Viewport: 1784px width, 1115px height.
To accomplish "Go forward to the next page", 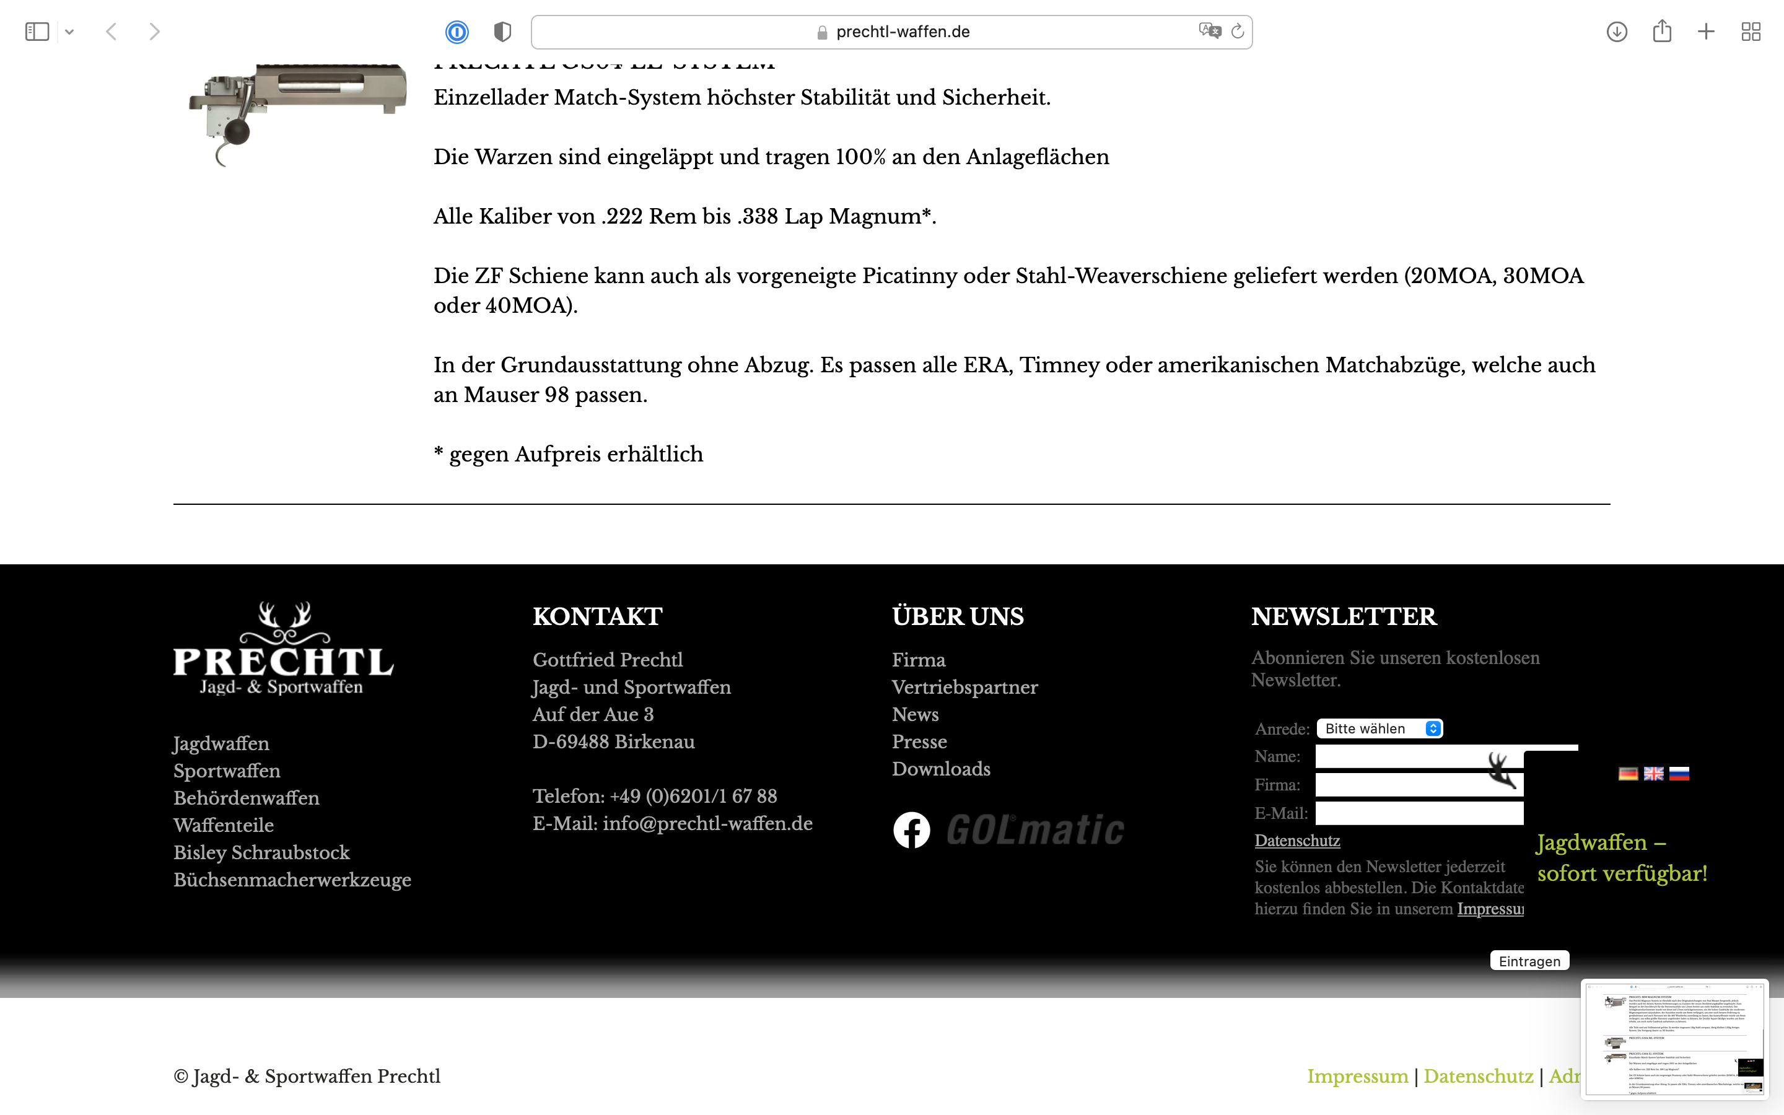I will [x=154, y=32].
